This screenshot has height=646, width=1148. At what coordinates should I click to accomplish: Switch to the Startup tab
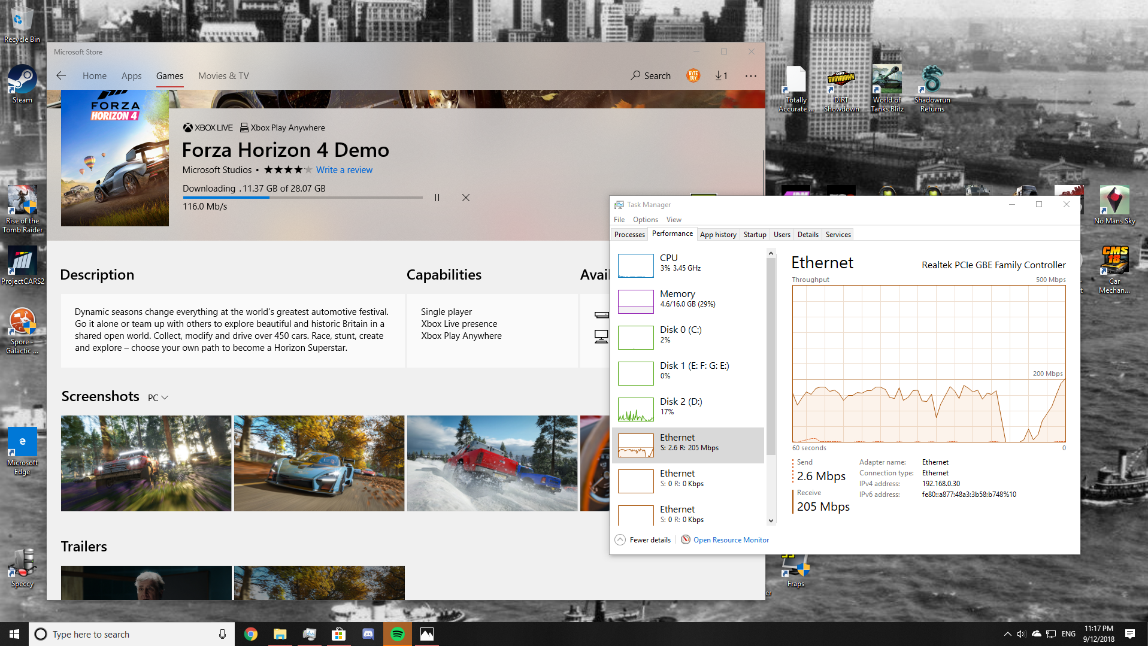point(755,235)
